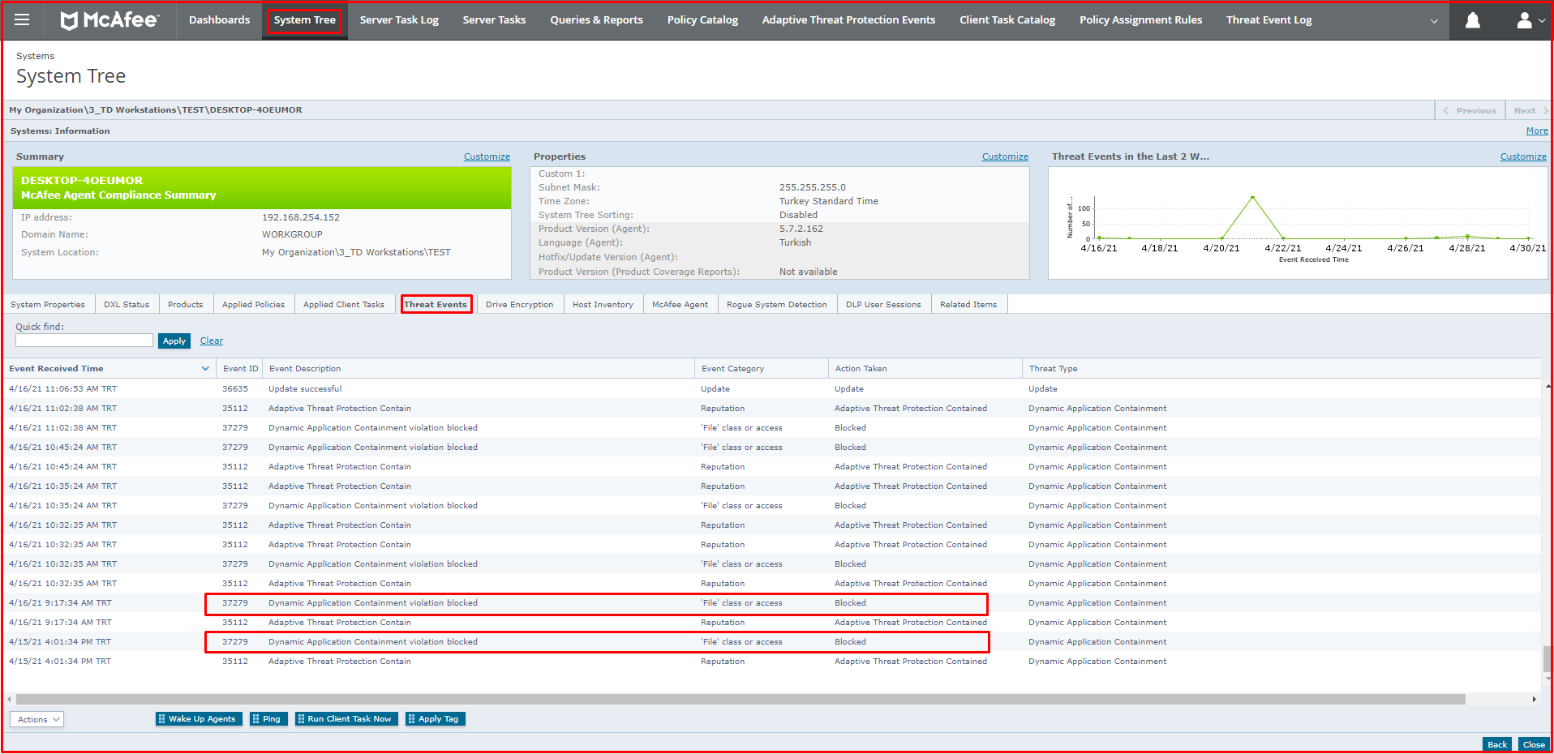The width and height of the screenshot is (1554, 754).
Task: Click the horizontal scrollbar of the table
Action: [x=741, y=699]
